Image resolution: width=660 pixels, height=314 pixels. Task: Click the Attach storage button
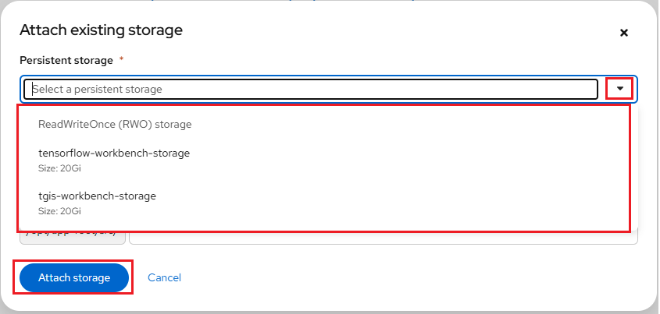coord(74,277)
